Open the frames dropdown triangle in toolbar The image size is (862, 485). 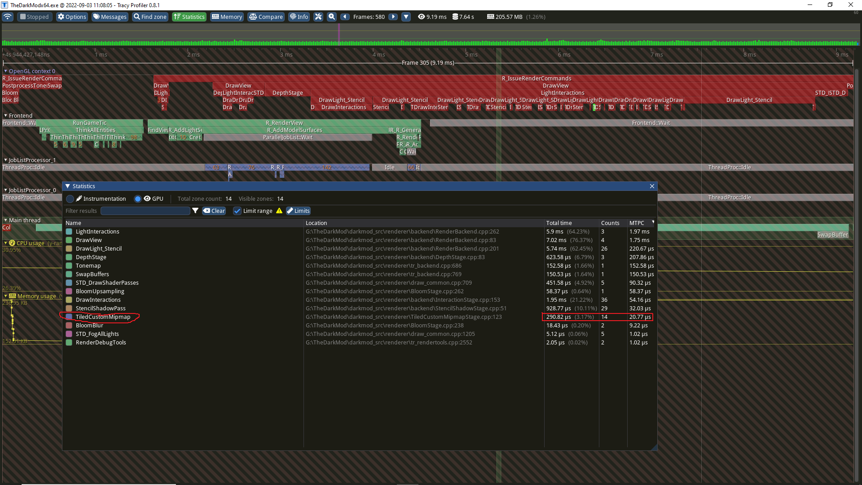tap(406, 17)
